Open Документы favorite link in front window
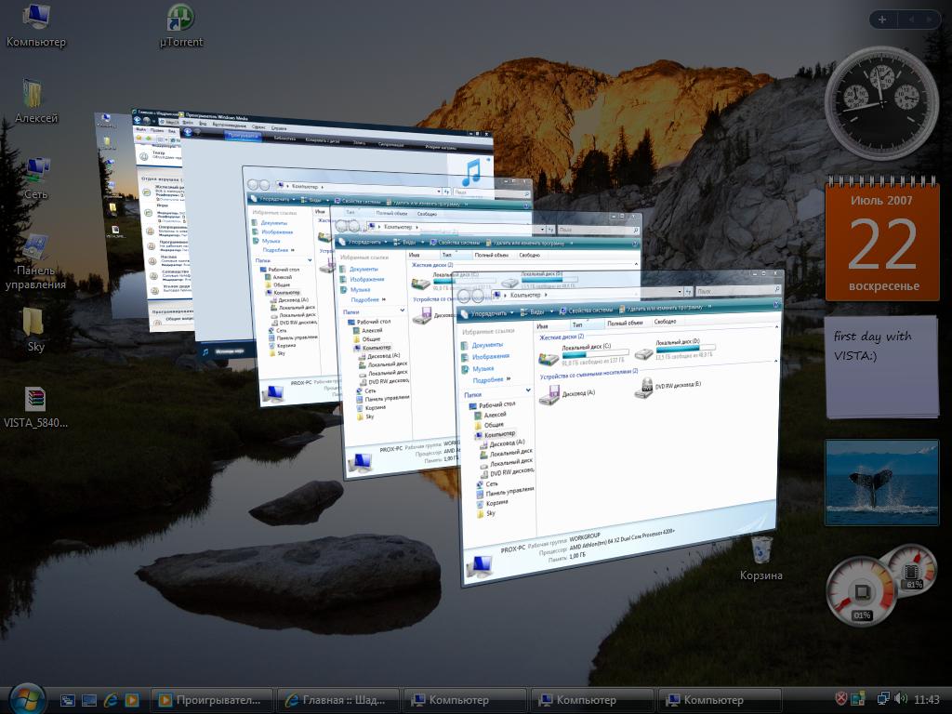The width and height of the screenshot is (952, 714). pos(483,345)
